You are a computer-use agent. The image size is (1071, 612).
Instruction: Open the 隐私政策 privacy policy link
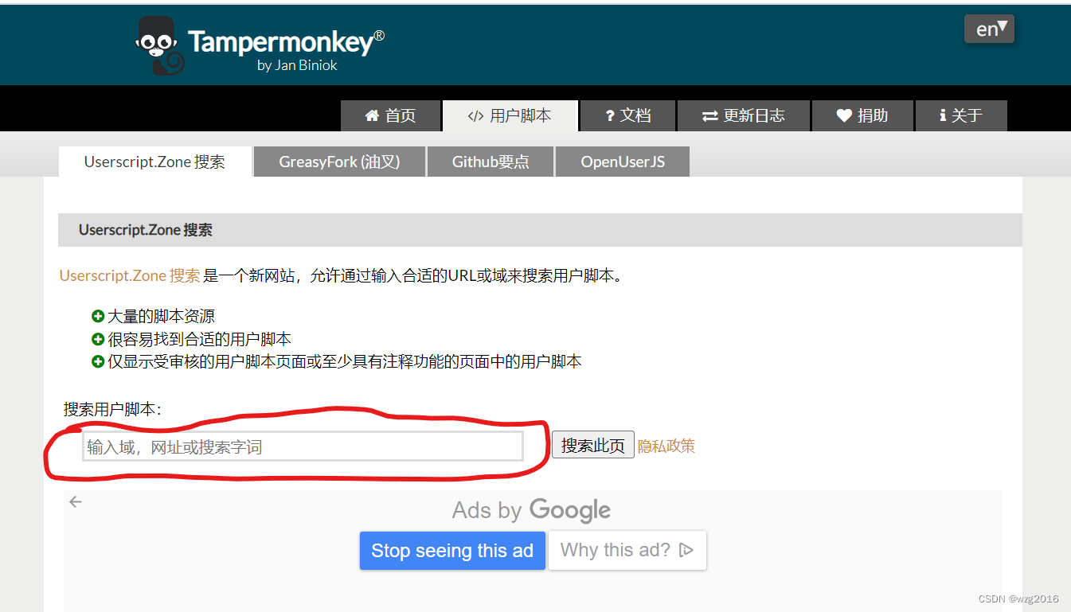click(x=666, y=446)
